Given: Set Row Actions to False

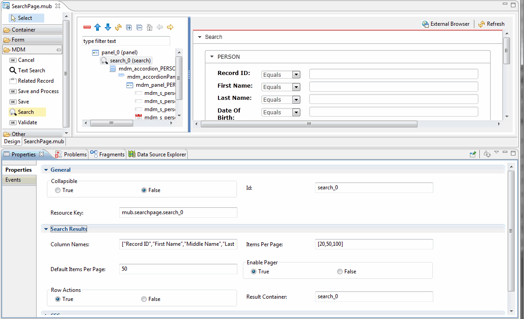Looking at the screenshot, I should pos(144,299).
